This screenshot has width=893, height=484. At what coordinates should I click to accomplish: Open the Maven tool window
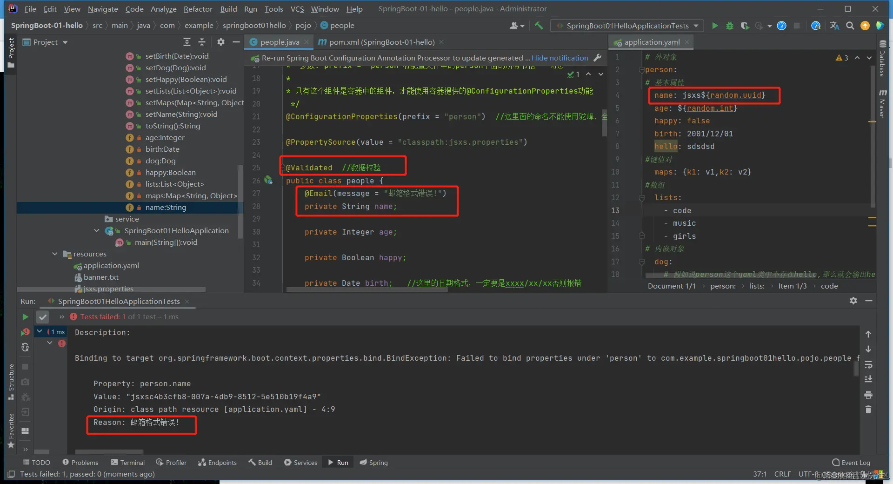point(882,103)
